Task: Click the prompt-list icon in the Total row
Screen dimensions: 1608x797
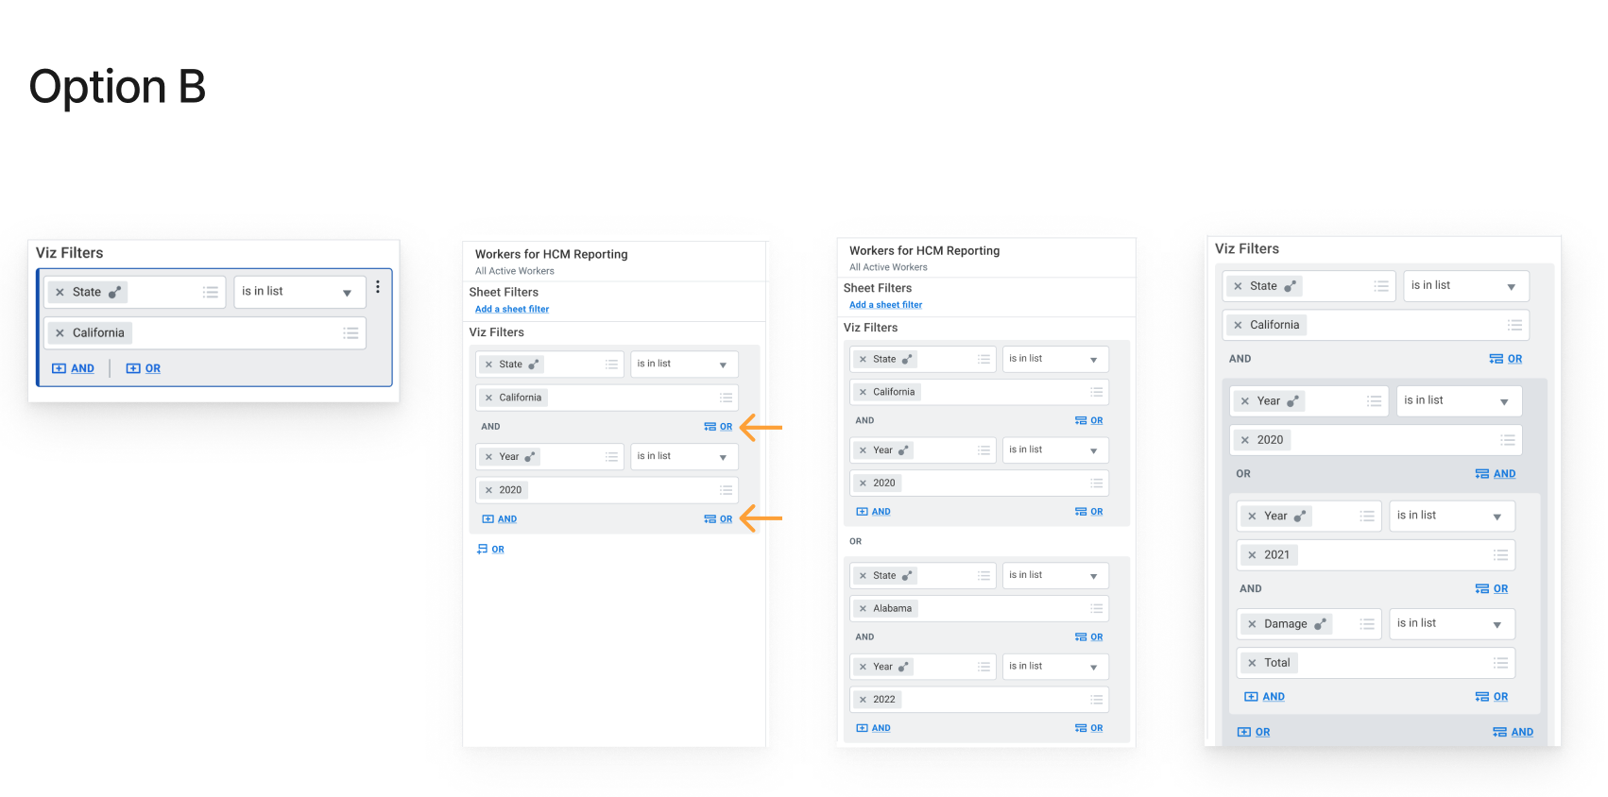Action: [1500, 663]
